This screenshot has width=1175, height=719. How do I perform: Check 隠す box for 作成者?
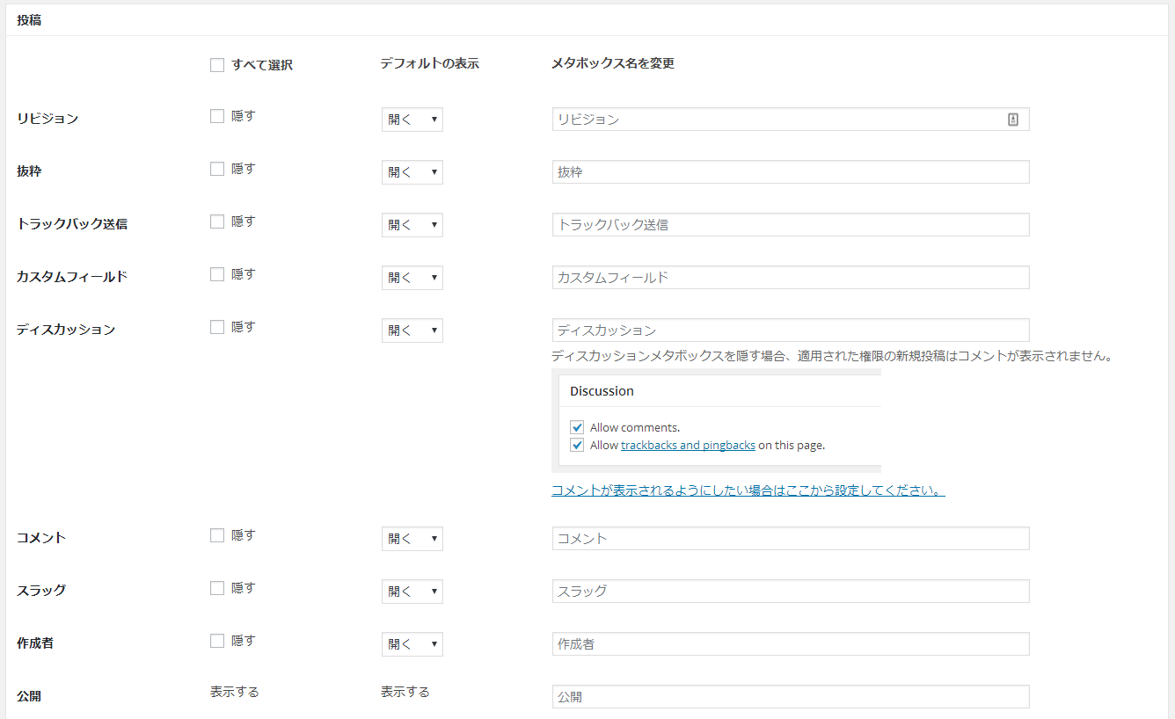click(x=217, y=641)
